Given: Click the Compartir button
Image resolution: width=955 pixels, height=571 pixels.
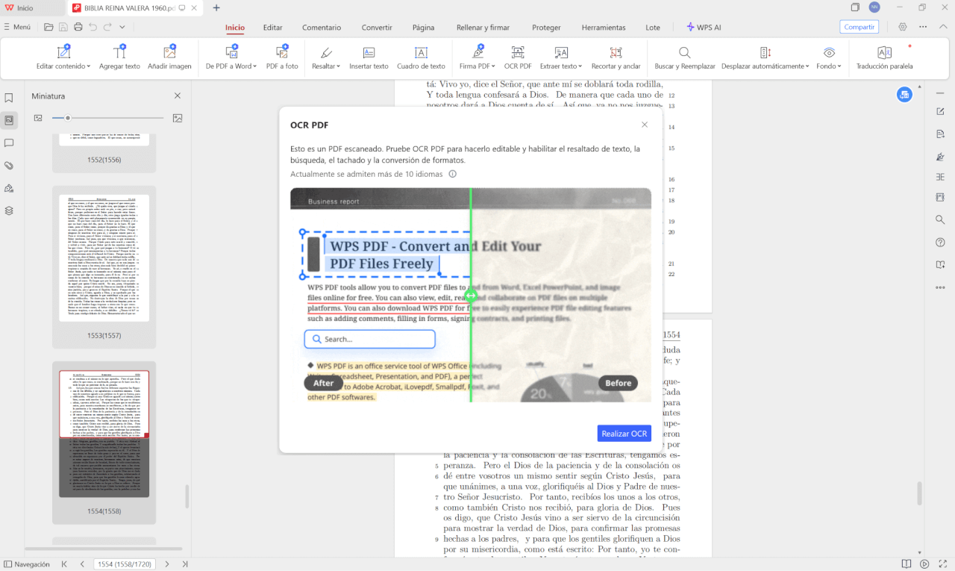Looking at the screenshot, I should point(859,27).
